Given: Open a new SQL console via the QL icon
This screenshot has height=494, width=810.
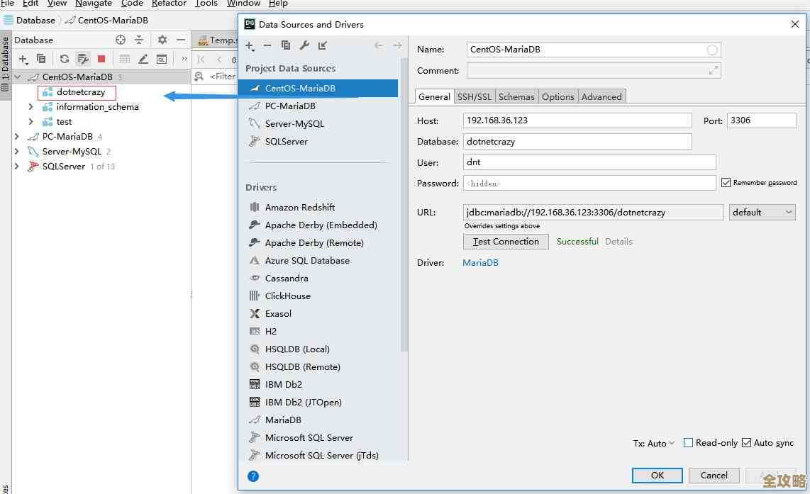Looking at the screenshot, I should coord(162,58).
